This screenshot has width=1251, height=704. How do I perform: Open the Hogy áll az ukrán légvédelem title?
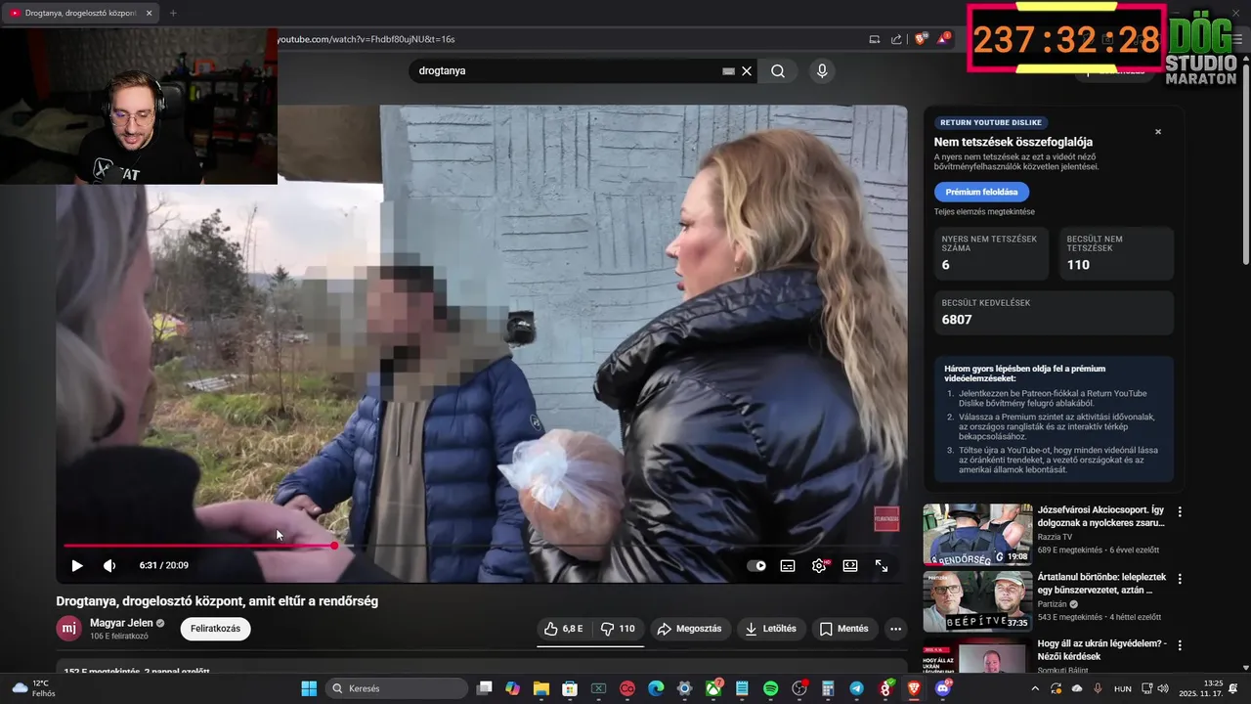click(x=1101, y=650)
